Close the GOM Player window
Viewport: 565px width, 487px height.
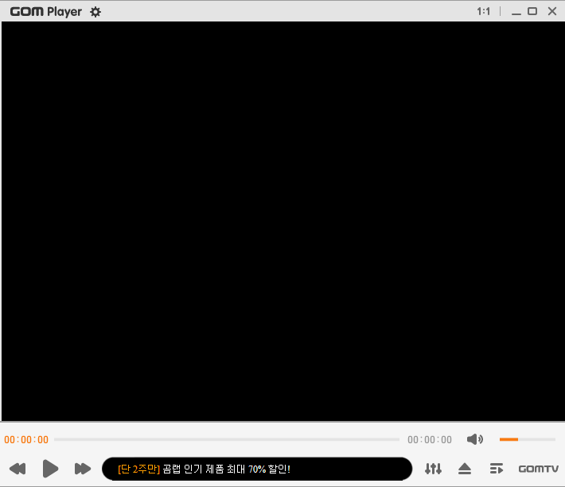pyautogui.click(x=552, y=11)
